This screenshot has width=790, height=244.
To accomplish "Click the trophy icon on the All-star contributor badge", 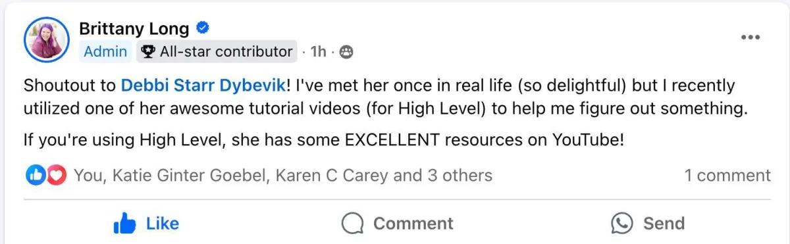I will click(148, 51).
